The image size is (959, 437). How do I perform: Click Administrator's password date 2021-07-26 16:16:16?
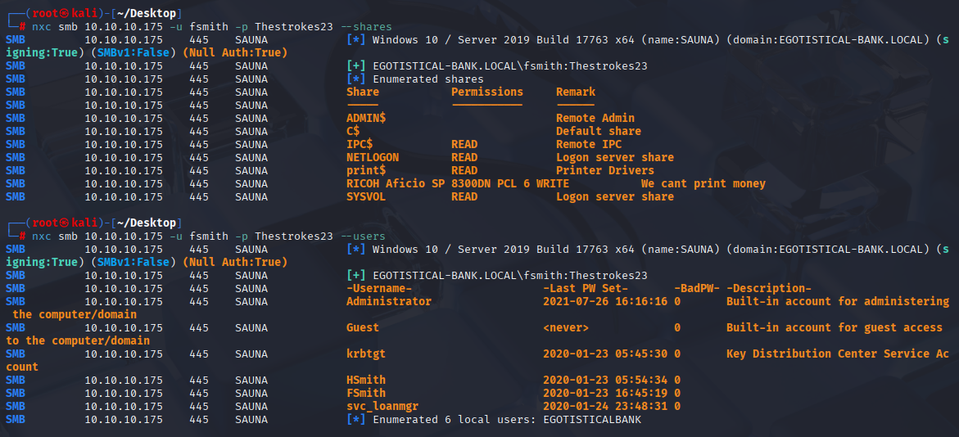(605, 301)
